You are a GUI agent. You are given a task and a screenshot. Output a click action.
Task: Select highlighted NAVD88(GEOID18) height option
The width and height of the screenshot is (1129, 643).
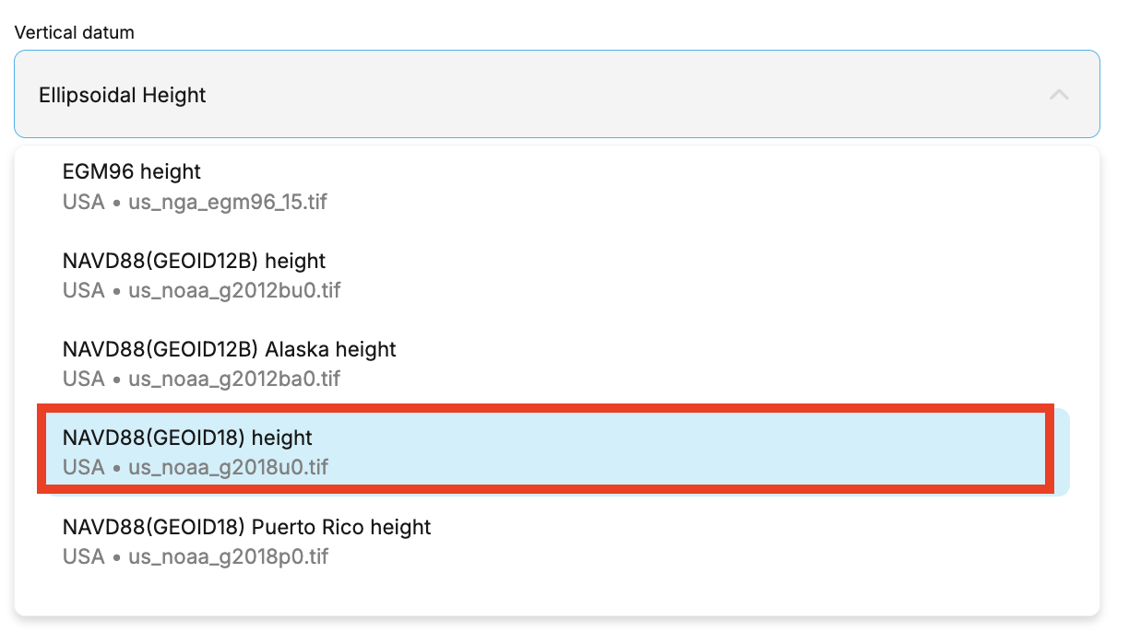tap(557, 451)
